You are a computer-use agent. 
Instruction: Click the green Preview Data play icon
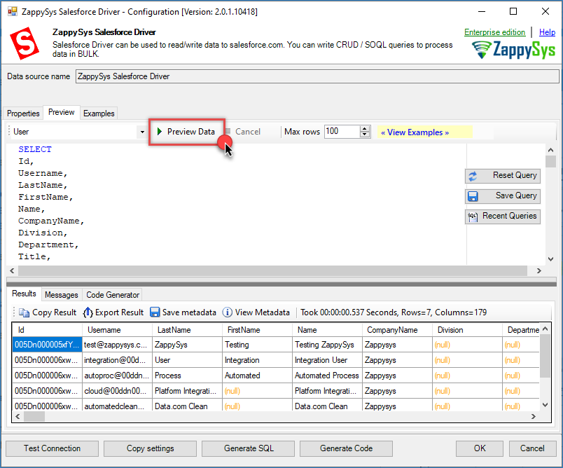click(x=160, y=132)
